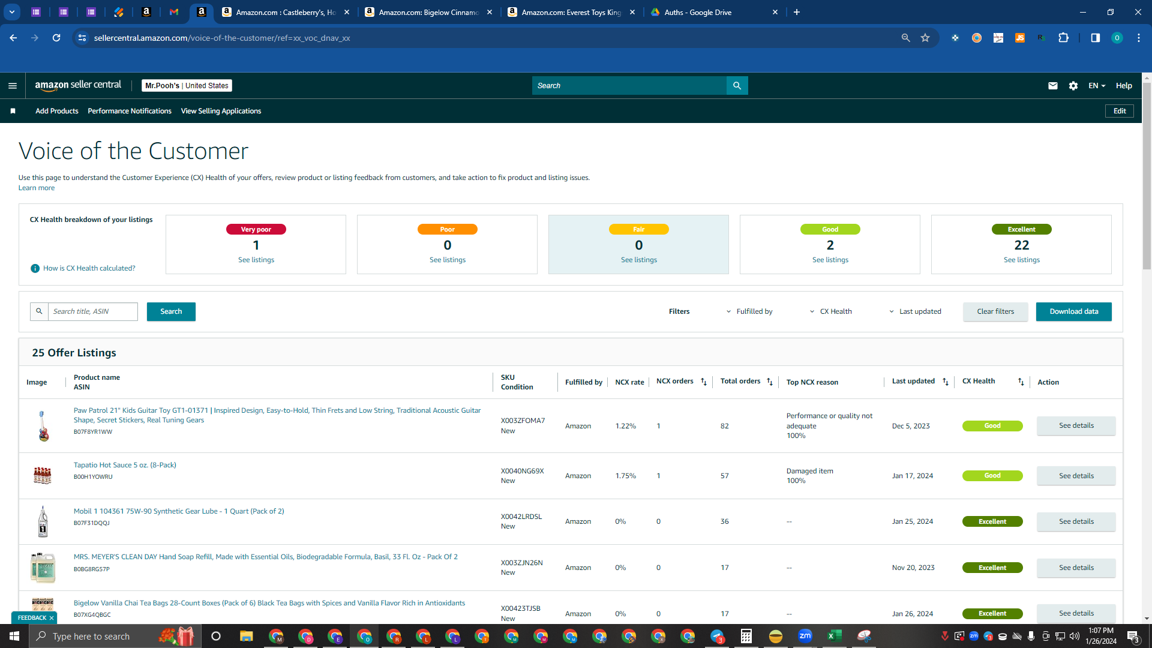Open the tab search dropdown arrow
The image size is (1152, 648).
point(12,12)
